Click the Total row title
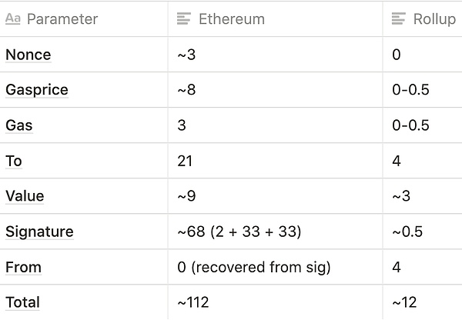Viewport: 462px width, 320px height. tap(22, 302)
